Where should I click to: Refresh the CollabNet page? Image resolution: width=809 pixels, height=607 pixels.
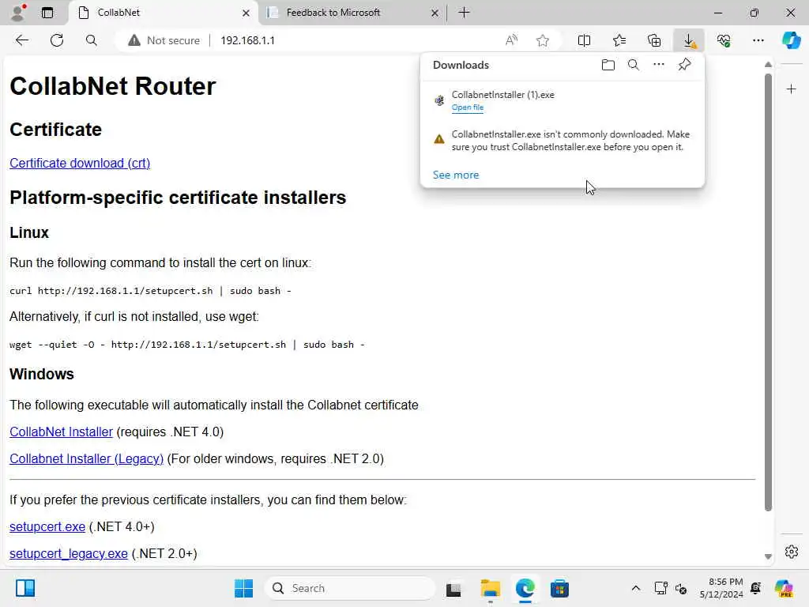pyautogui.click(x=57, y=40)
